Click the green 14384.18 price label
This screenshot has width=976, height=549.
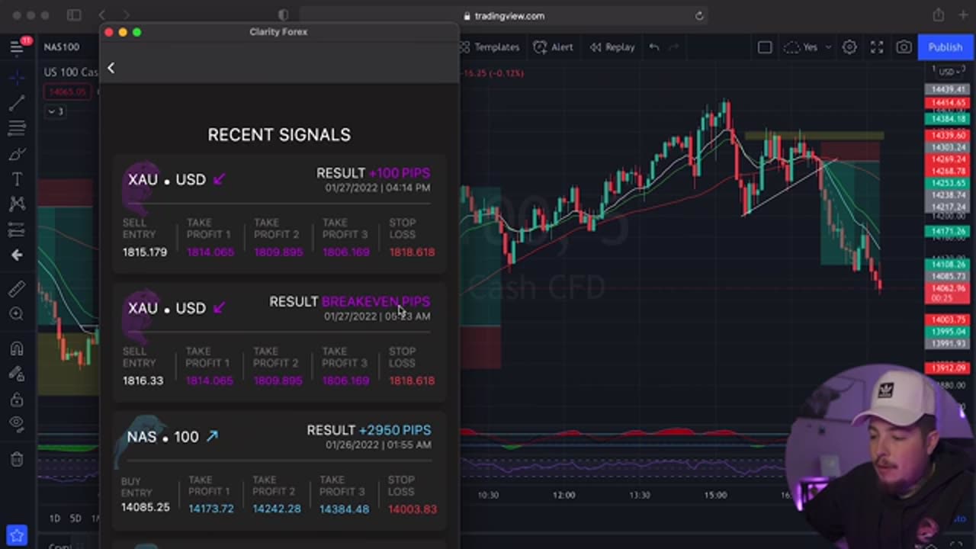(x=946, y=119)
